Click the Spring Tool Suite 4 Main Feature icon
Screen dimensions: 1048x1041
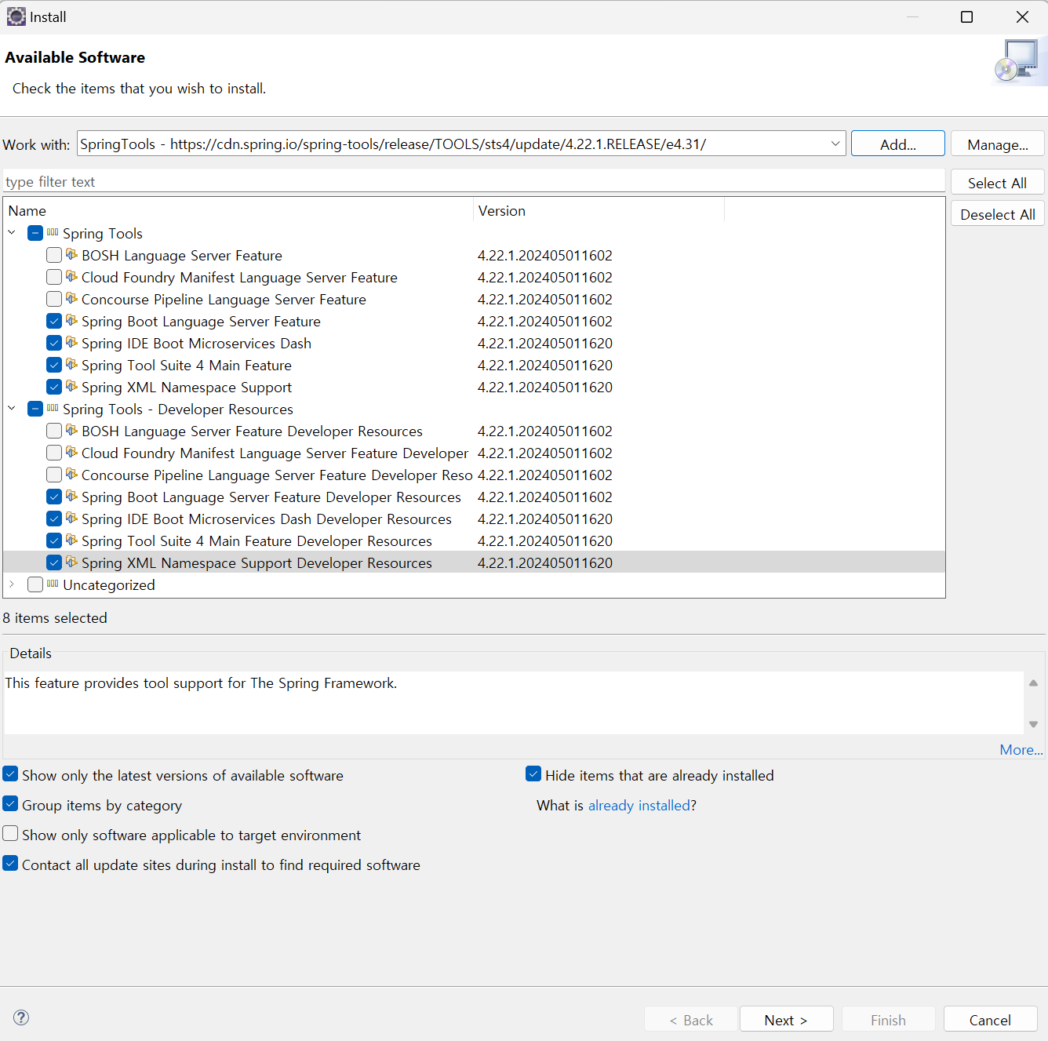[x=71, y=365]
